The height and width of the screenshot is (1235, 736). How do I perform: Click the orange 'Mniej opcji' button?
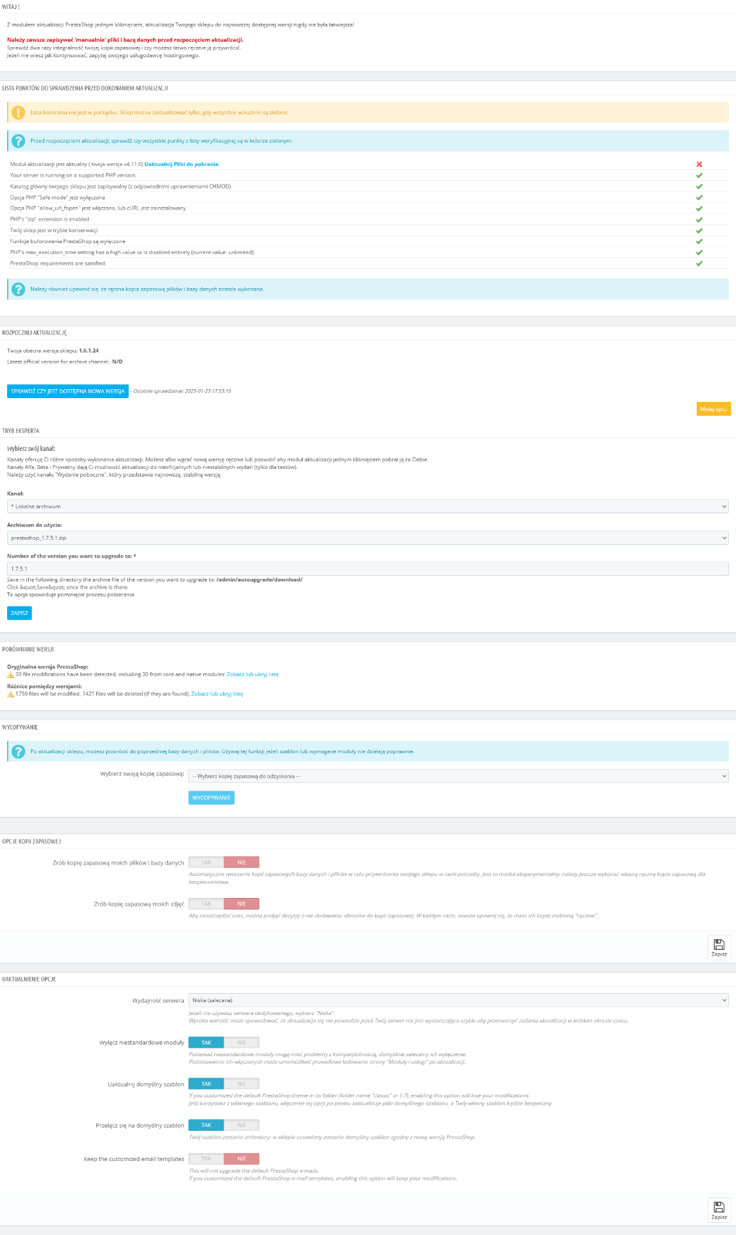[714, 409]
